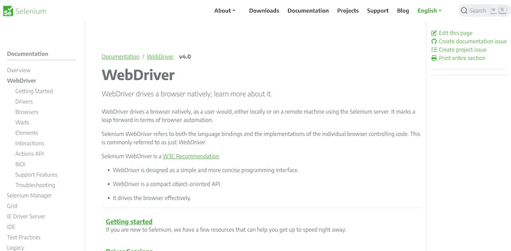
Task: Open the Create documentation issue link
Action: tap(473, 42)
